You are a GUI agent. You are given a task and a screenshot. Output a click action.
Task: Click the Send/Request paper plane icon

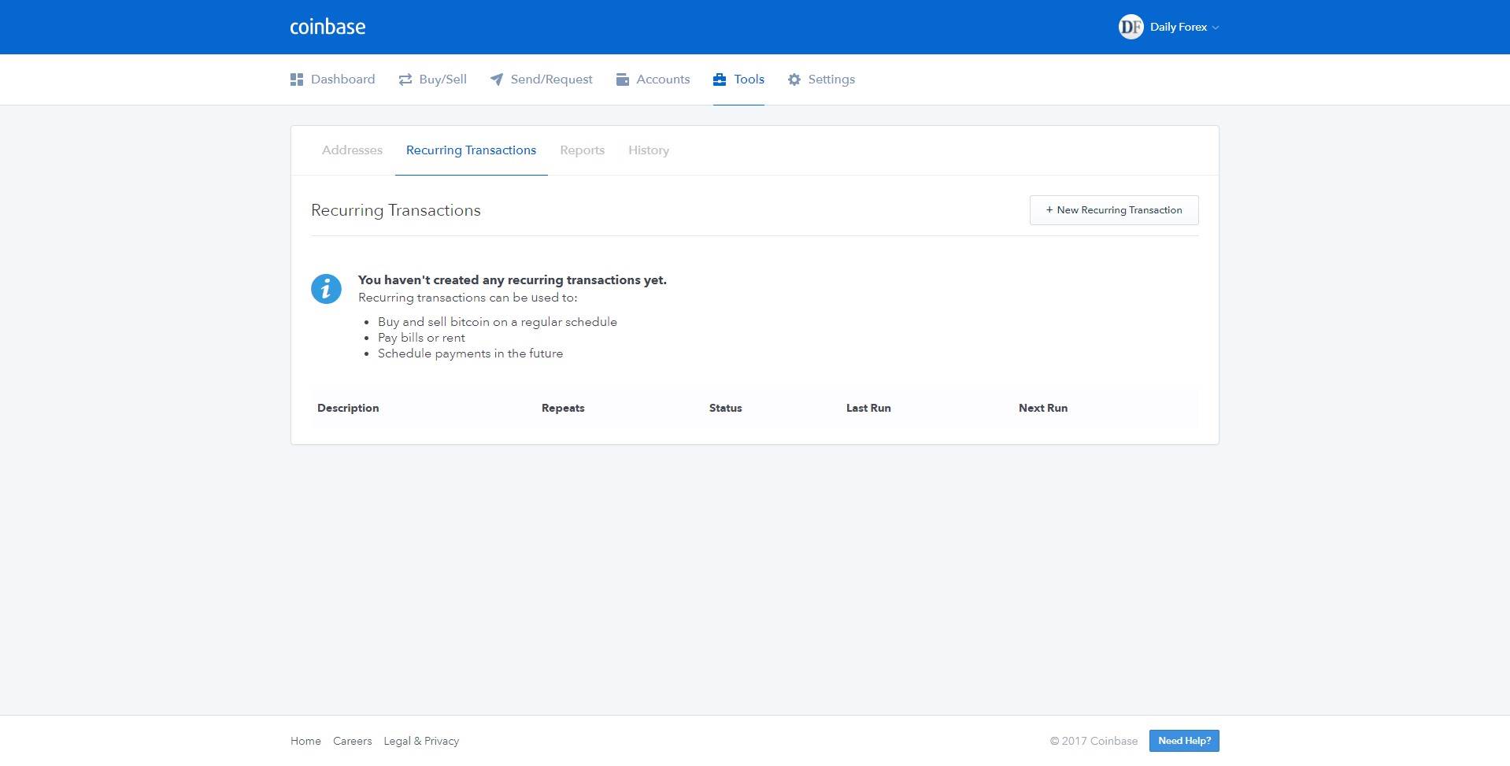(497, 80)
